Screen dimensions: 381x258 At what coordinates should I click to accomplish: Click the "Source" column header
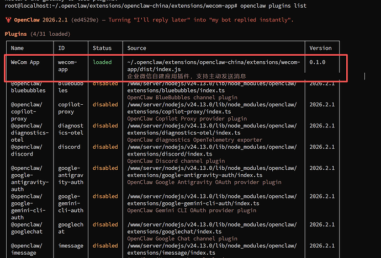(137, 48)
